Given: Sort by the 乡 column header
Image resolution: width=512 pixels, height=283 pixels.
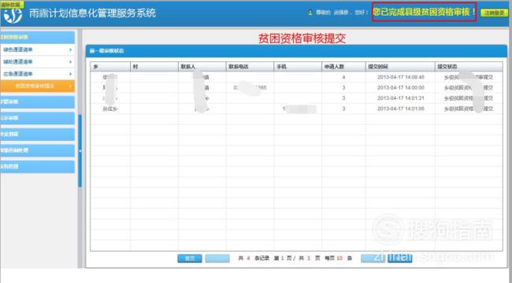Looking at the screenshot, I should (110, 67).
